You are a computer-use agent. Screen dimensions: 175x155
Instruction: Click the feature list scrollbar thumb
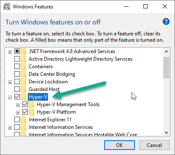pyautogui.click(x=167, y=67)
